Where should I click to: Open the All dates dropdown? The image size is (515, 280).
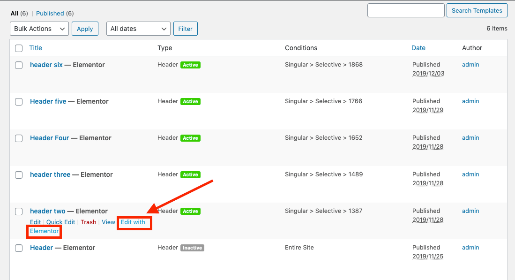click(138, 29)
